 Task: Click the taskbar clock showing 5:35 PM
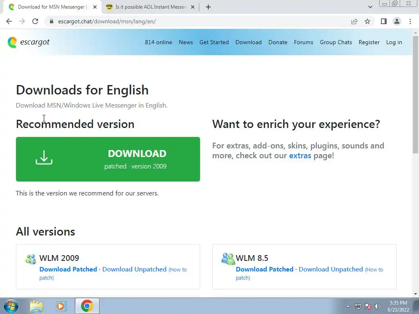pos(398,306)
